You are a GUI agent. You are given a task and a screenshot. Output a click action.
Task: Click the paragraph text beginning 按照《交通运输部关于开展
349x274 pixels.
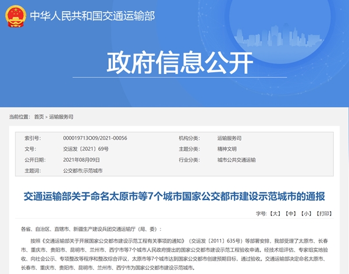174,254
